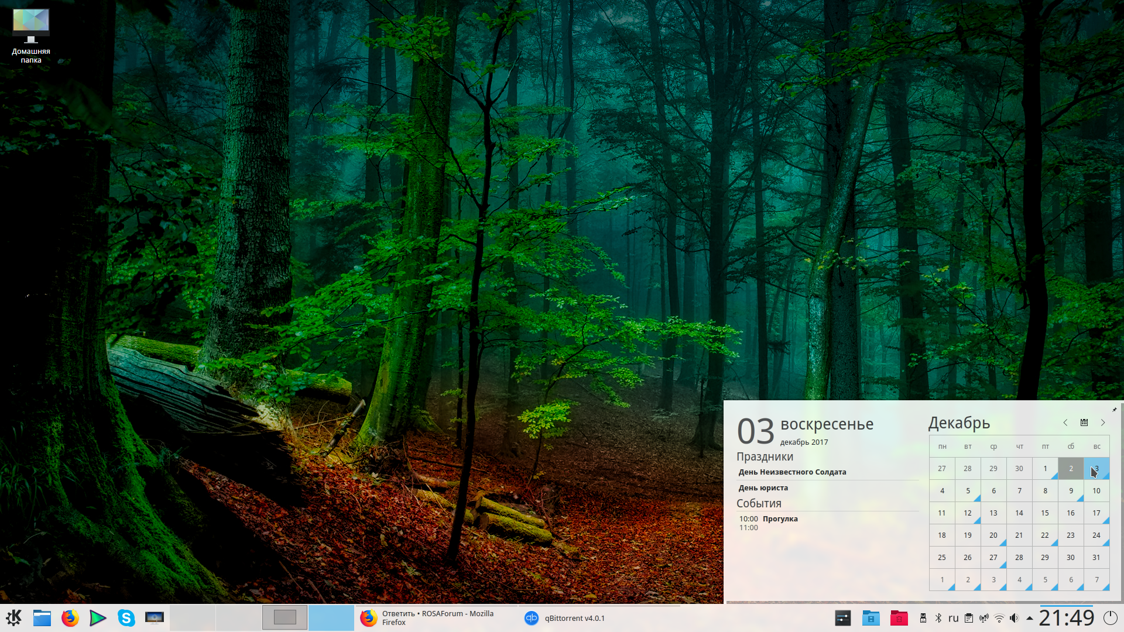Open the KDE application launcher menu
Screen dimensions: 1124x632
13,617
